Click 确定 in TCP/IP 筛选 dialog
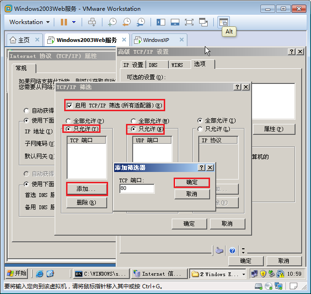Screen dimensions: 311x294 189,224
